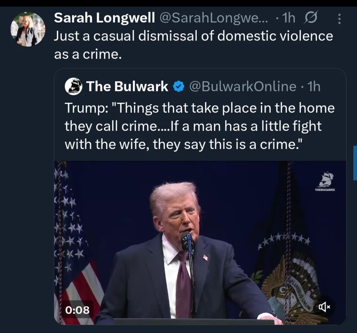Click the blue verified badge
Image resolution: width=357 pixels, height=333 pixels.
point(179,86)
